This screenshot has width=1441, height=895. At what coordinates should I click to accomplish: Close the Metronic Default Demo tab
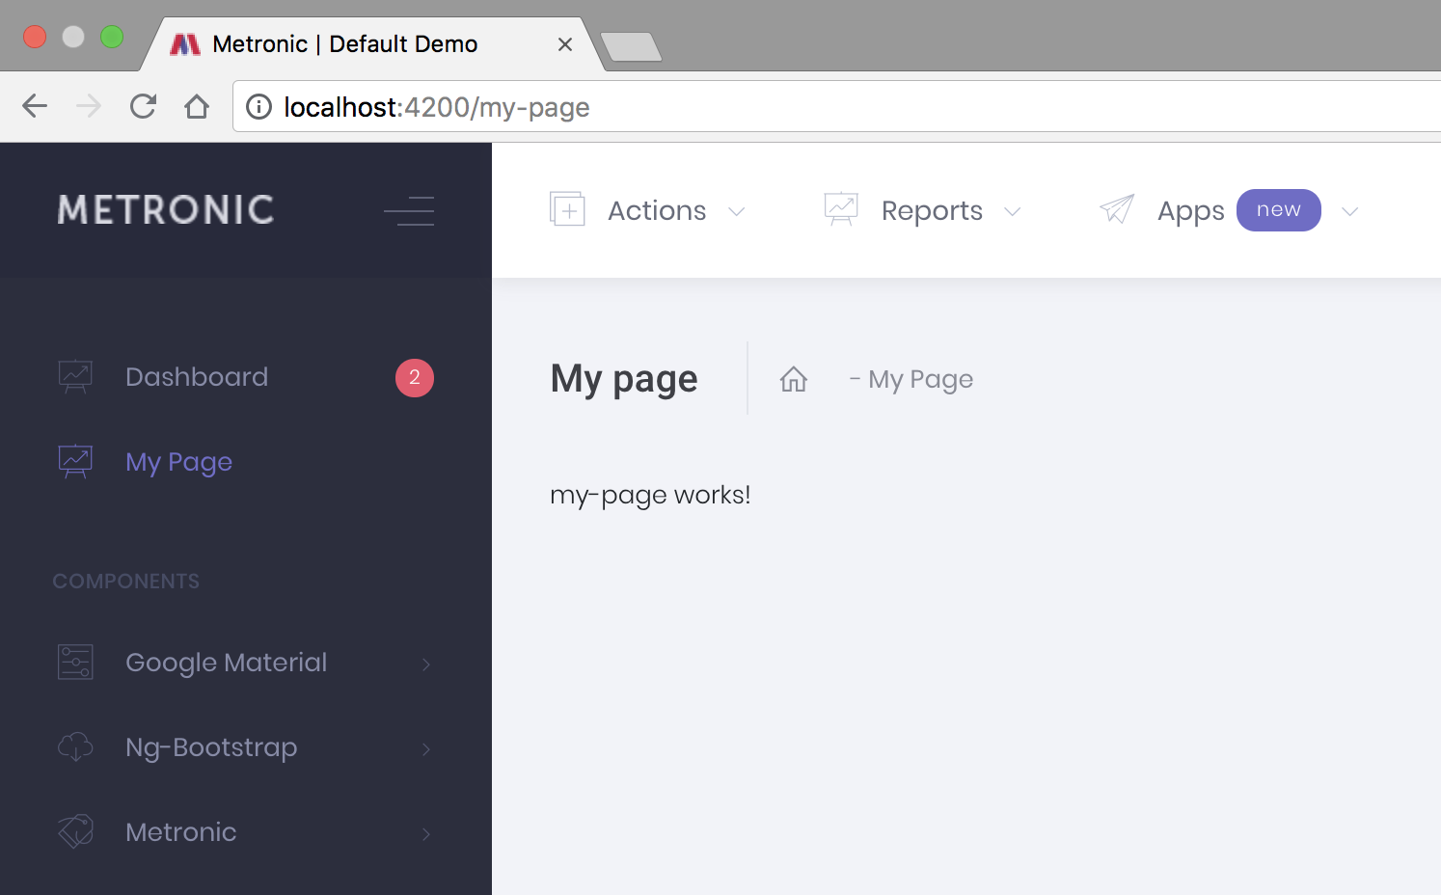pos(565,44)
